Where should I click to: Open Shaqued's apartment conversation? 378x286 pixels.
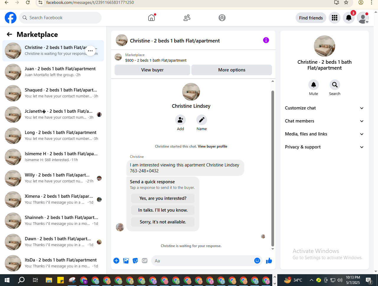tap(53, 93)
